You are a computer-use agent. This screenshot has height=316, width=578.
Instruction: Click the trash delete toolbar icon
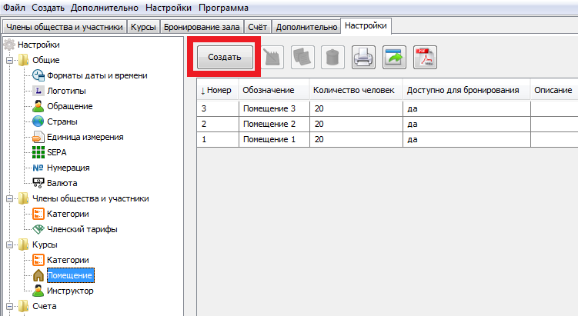click(x=332, y=58)
